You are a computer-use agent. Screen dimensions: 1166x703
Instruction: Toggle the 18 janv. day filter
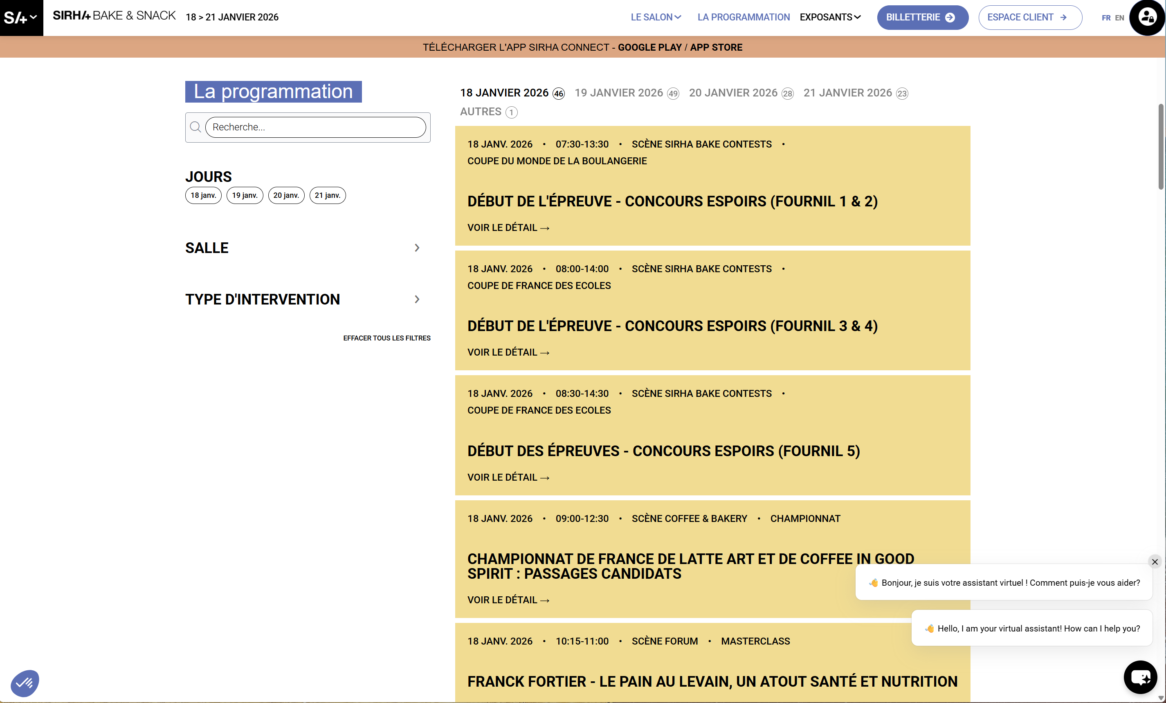203,195
